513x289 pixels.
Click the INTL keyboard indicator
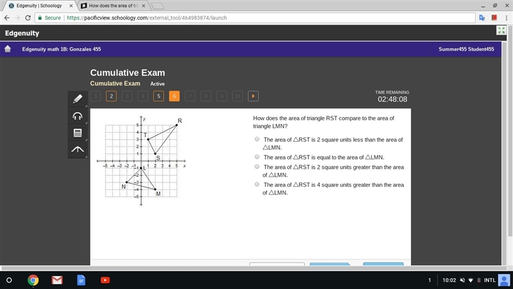(489, 280)
